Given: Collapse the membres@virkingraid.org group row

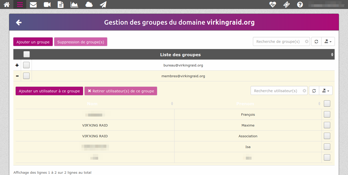Looking at the screenshot, I should 17,76.
